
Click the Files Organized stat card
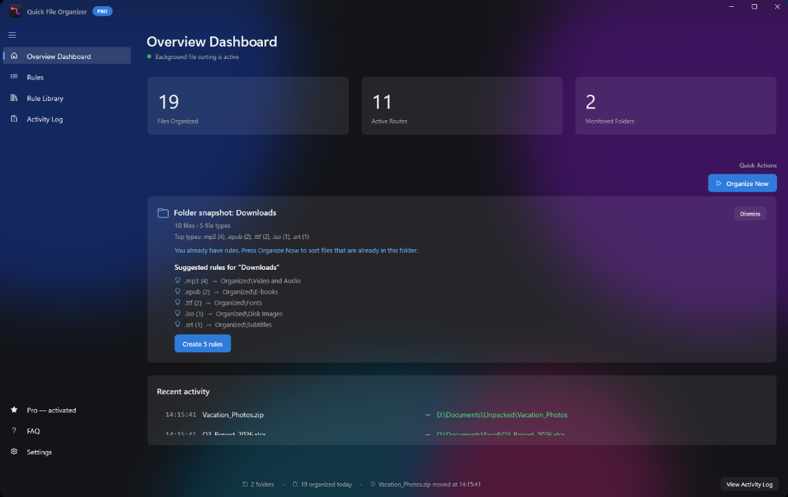click(x=248, y=106)
